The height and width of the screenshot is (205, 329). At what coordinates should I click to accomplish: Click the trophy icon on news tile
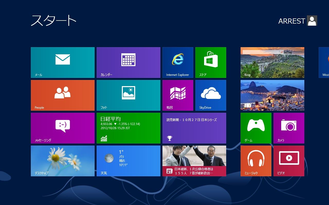tap(170, 138)
